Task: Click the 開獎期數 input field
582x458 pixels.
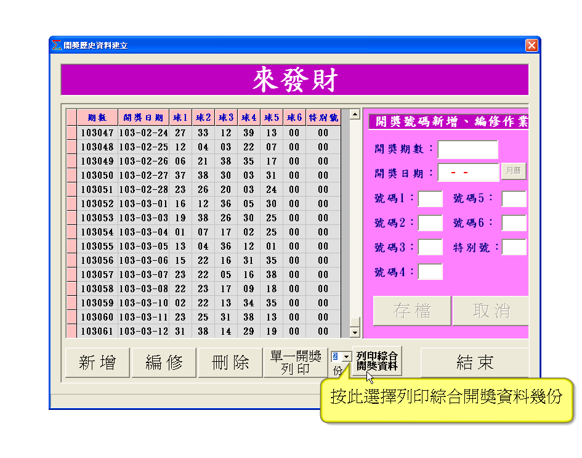Action: (x=467, y=150)
